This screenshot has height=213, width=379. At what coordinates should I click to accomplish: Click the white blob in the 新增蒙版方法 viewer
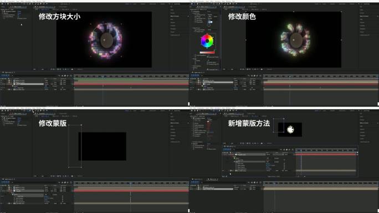(x=290, y=130)
